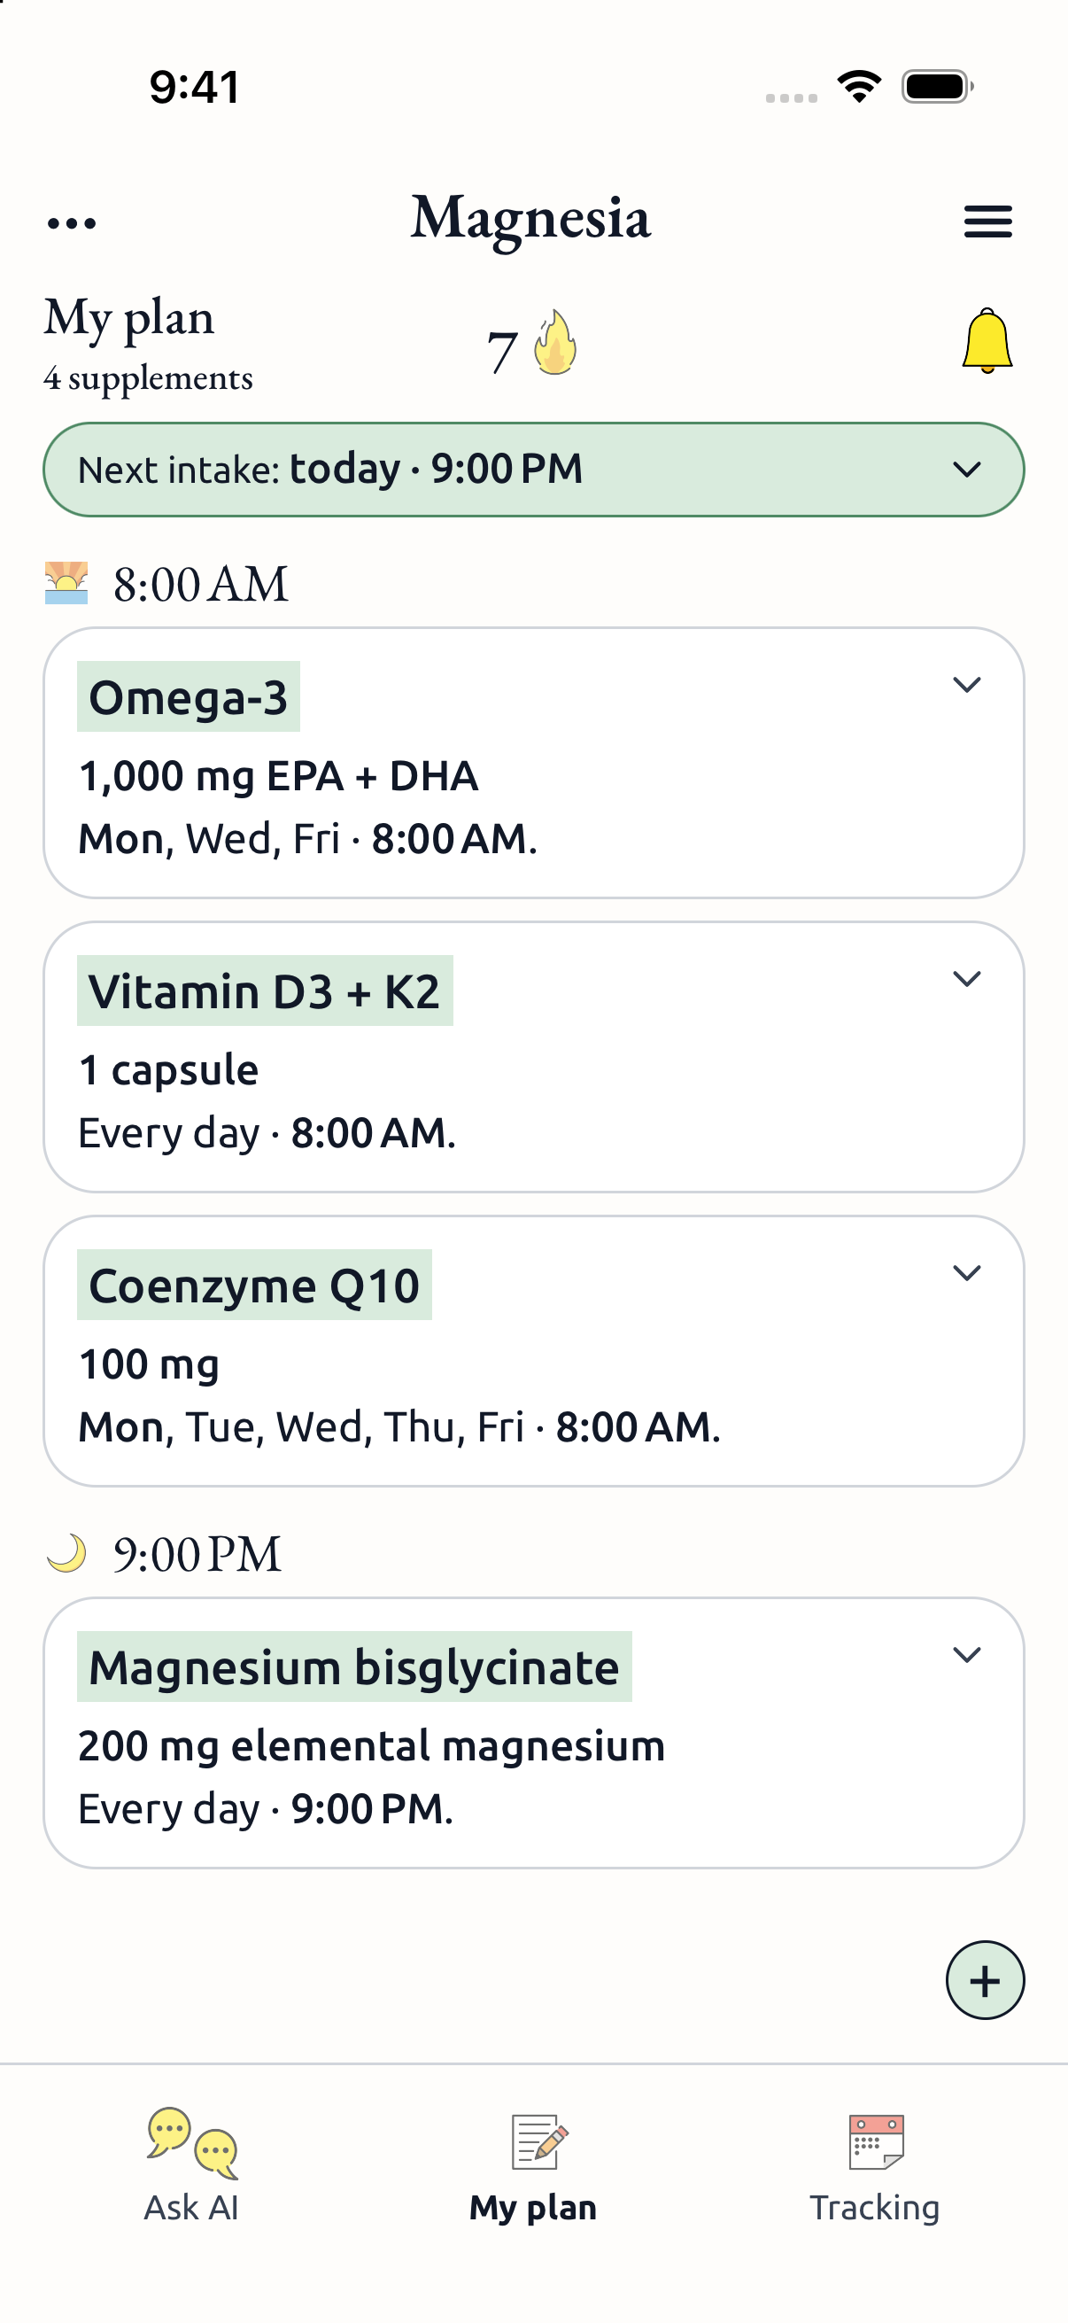The height and width of the screenshot is (2323, 1068).
Task: Tap the sunrise icon beside 8:00 AM
Action: 66,583
